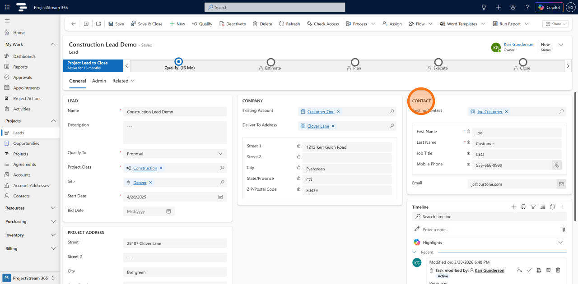Open the Clover Lane address link
This screenshot has width=578, height=284.
318,126
